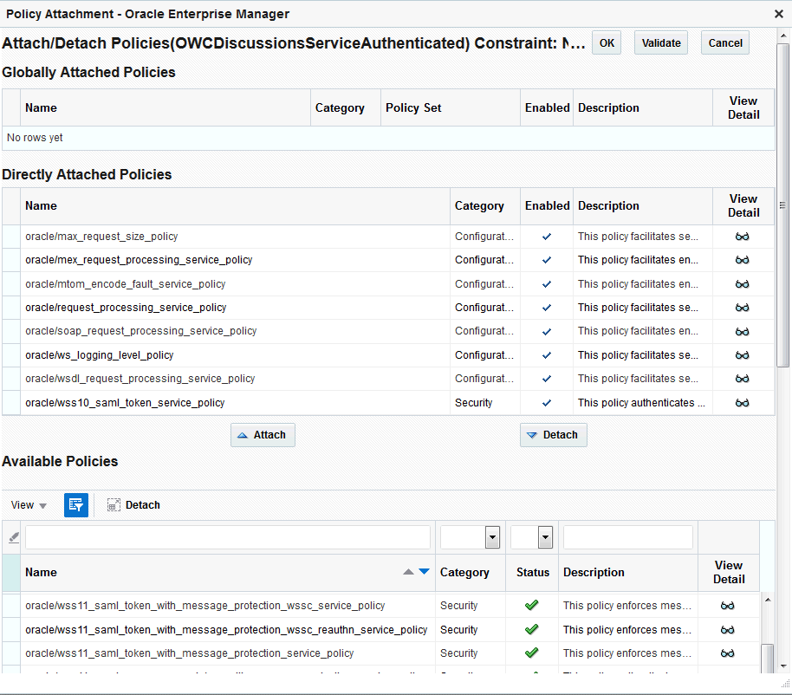The image size is (792, 695).
Task: Open the Status filter dropdown
Action: coord(542,536)
